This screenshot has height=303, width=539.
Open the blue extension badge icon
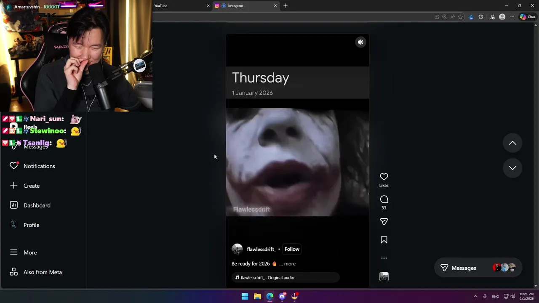(x=471, y=17)
